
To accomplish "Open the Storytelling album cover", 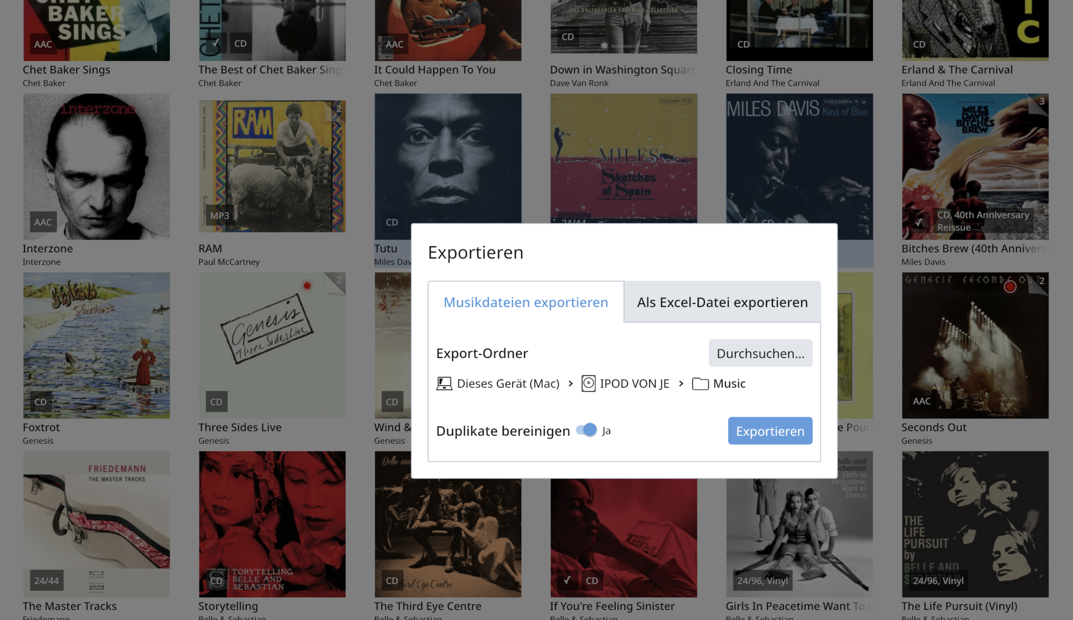I will [x=272, y=524].
